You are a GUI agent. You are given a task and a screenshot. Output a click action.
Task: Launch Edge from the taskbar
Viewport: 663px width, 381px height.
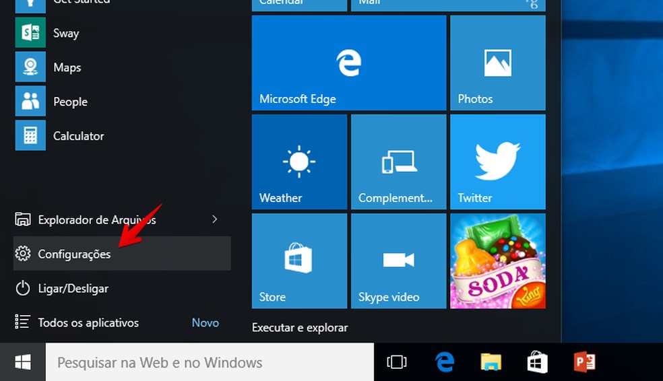445,362
